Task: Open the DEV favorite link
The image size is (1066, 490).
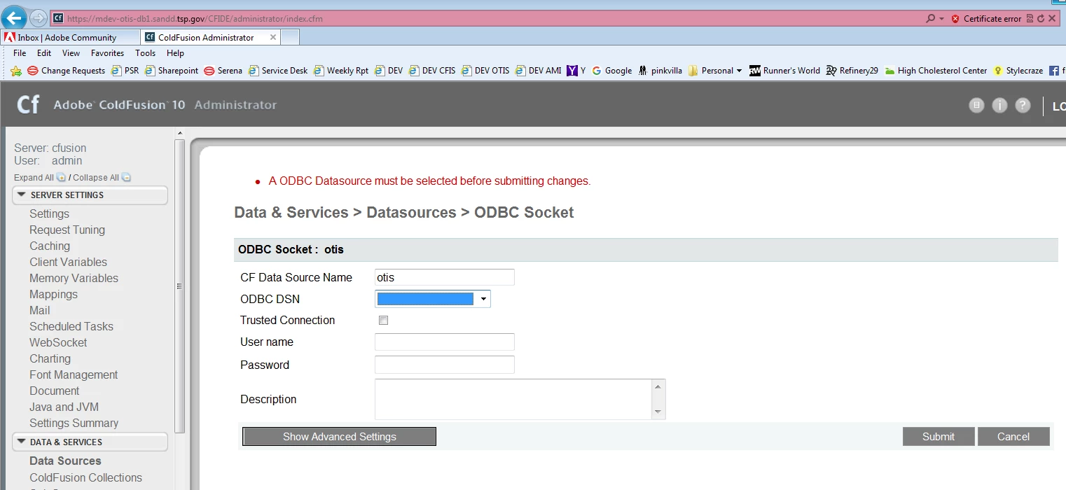Action: pyautogui.click(x=389, y=71)
